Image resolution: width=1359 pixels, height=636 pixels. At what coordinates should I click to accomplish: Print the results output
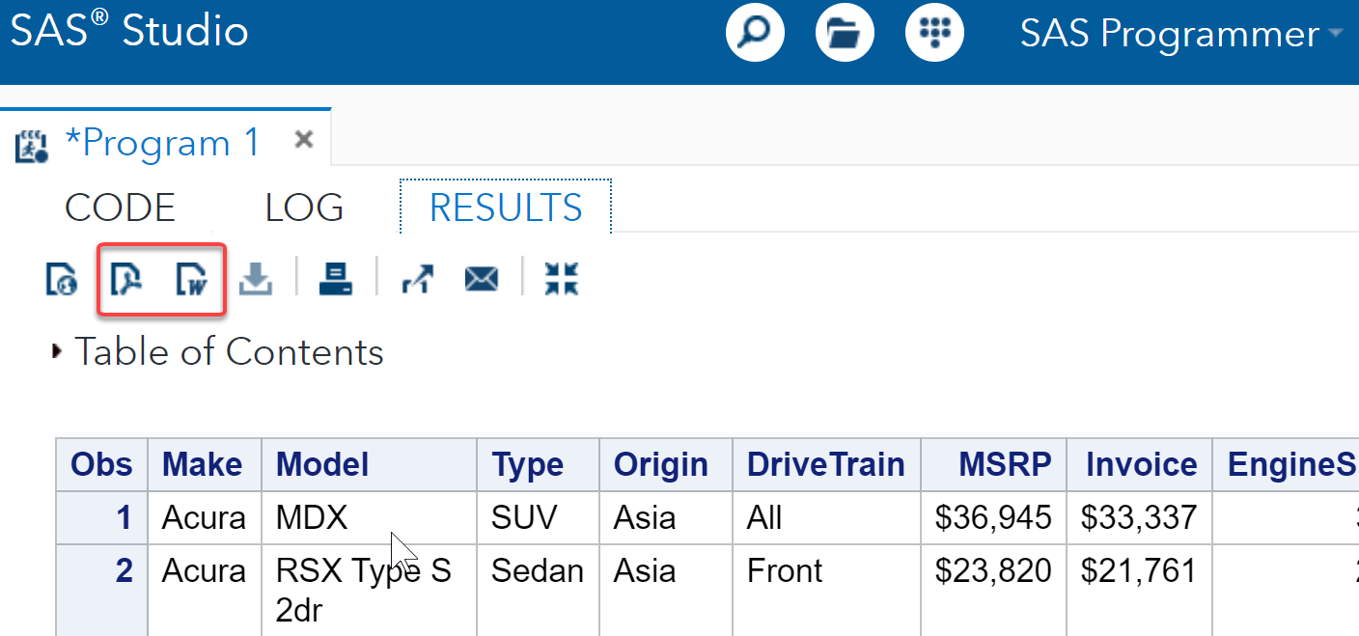tap(336, 280)
